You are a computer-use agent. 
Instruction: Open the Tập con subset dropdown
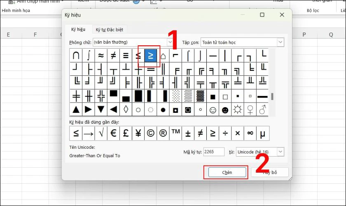(x=280, y=42)
